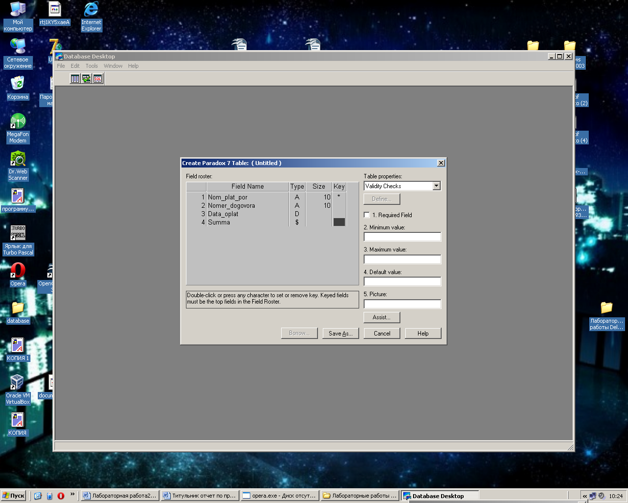
Task: Open the rtj1KY5xaeA desktop file
Action: [55, 13]
